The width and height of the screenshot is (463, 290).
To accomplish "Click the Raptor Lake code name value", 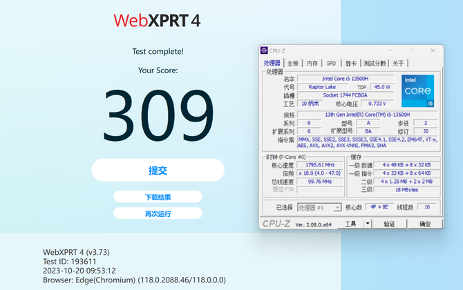I will point(322,87).
